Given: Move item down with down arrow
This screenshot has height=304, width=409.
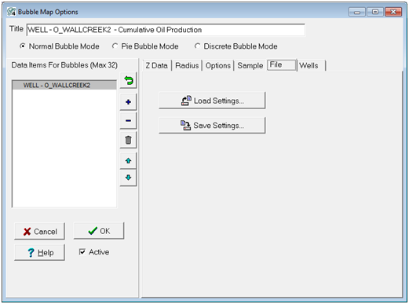Looking at the screenshot, I should [128, 178].
